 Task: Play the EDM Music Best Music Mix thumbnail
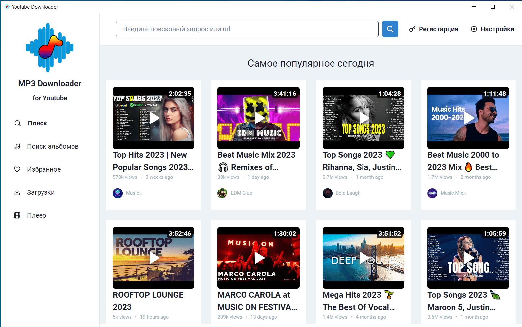click(258, 118)
